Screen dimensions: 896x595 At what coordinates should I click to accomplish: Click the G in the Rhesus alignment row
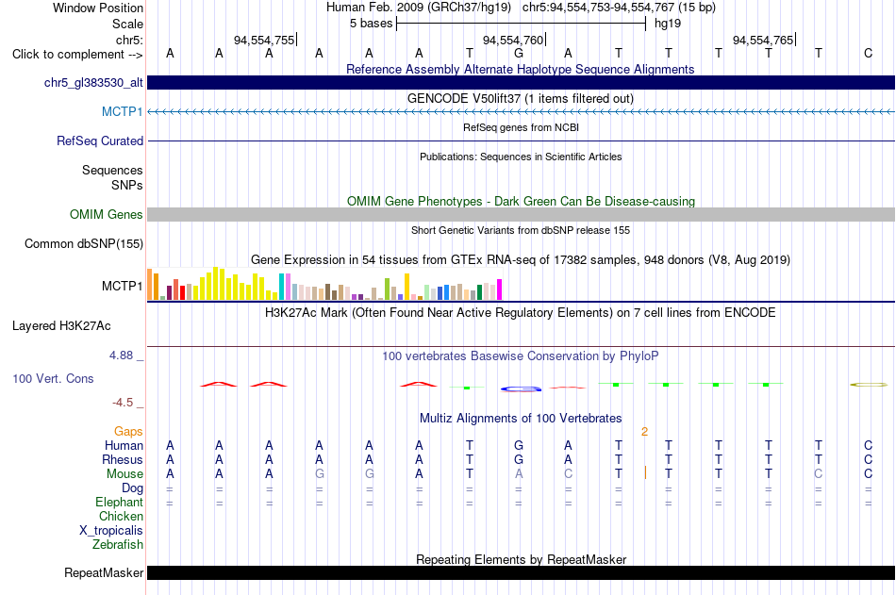coord(519,459)
